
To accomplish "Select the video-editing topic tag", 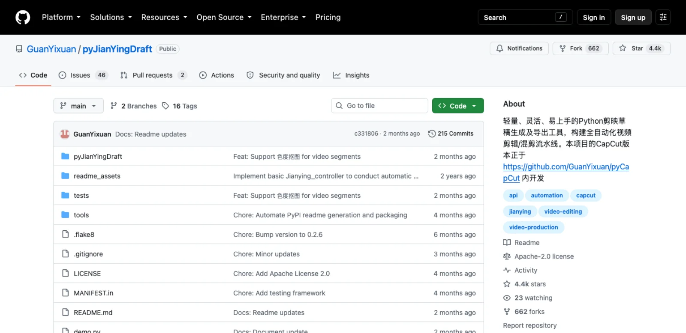I will (563, 211).
